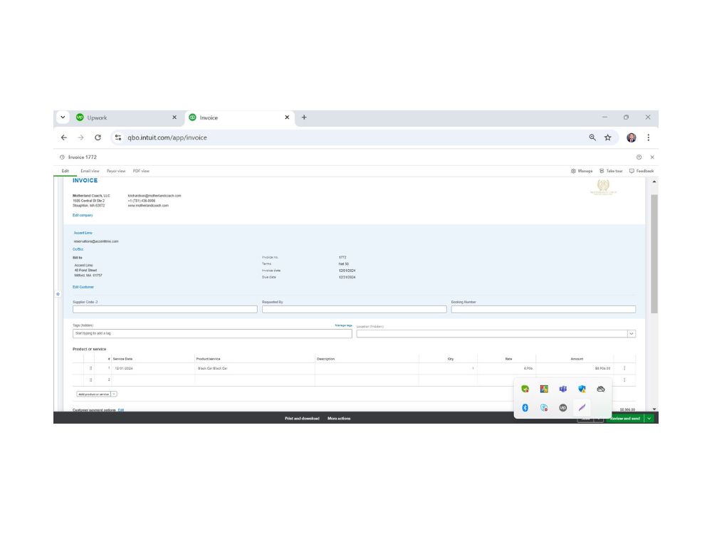
Task: Click the Edit Customer link
Action: coord(83,287)
